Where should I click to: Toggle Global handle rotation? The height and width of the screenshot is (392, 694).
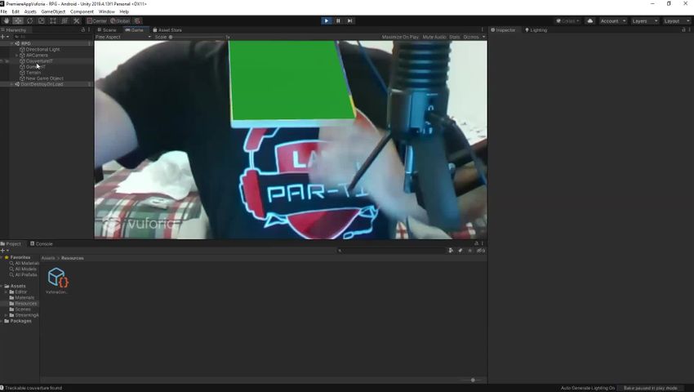[x=120, y=20]
